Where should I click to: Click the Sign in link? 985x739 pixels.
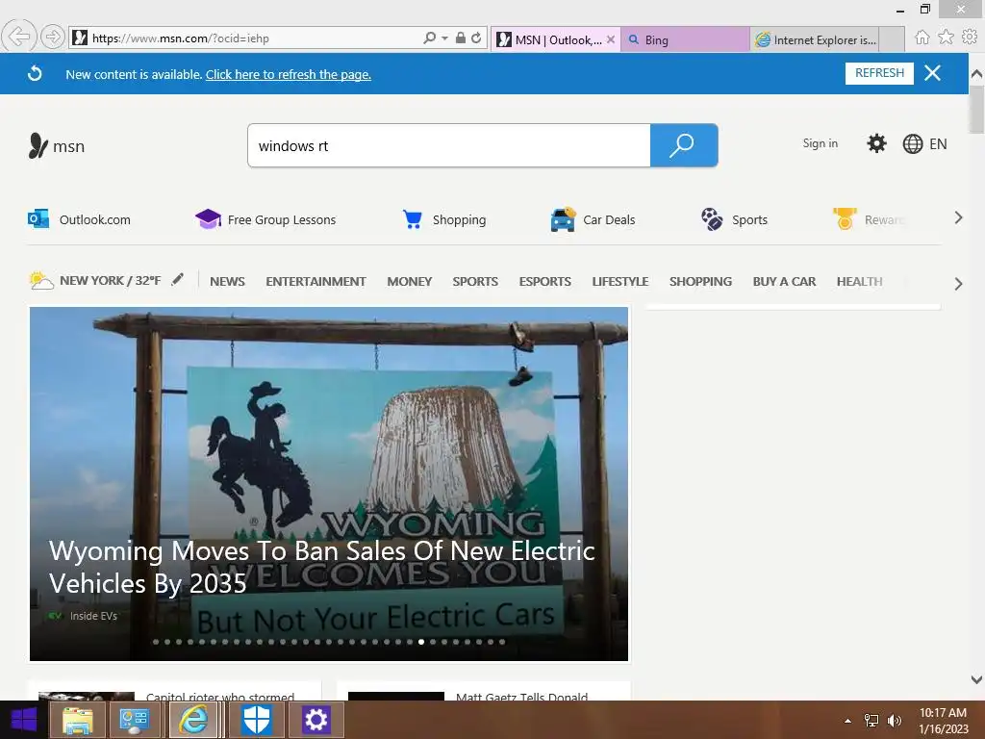[x=820, y=143]
